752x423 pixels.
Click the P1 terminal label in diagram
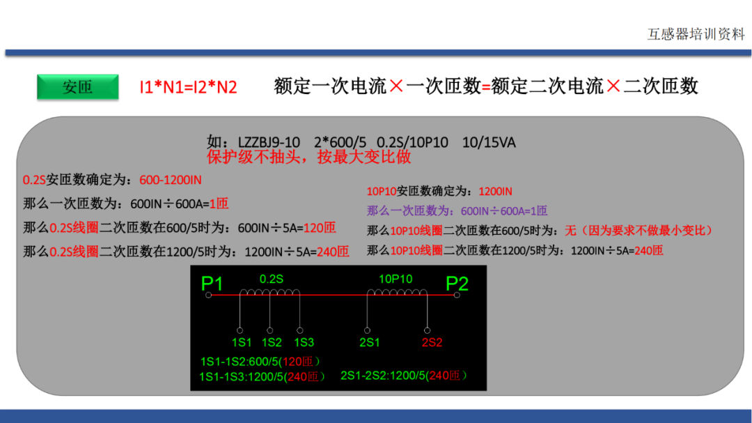pos(212,284)
